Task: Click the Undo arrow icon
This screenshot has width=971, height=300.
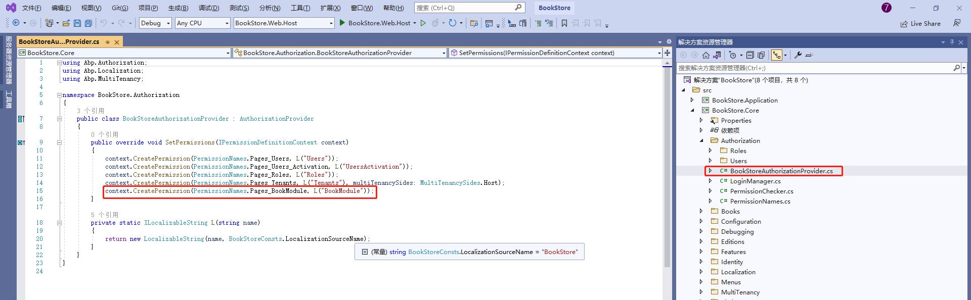Action: pos(104,23)
